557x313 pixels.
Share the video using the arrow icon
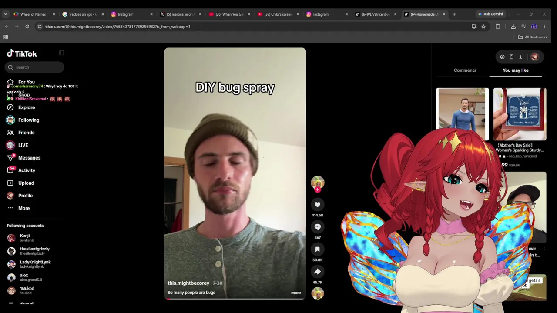point(317,272)
